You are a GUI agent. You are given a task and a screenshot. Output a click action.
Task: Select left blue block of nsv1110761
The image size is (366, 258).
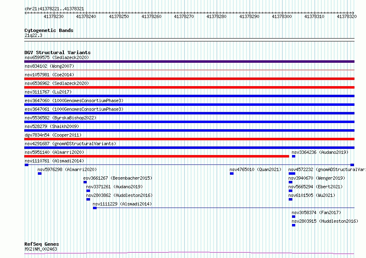[26, 165]
